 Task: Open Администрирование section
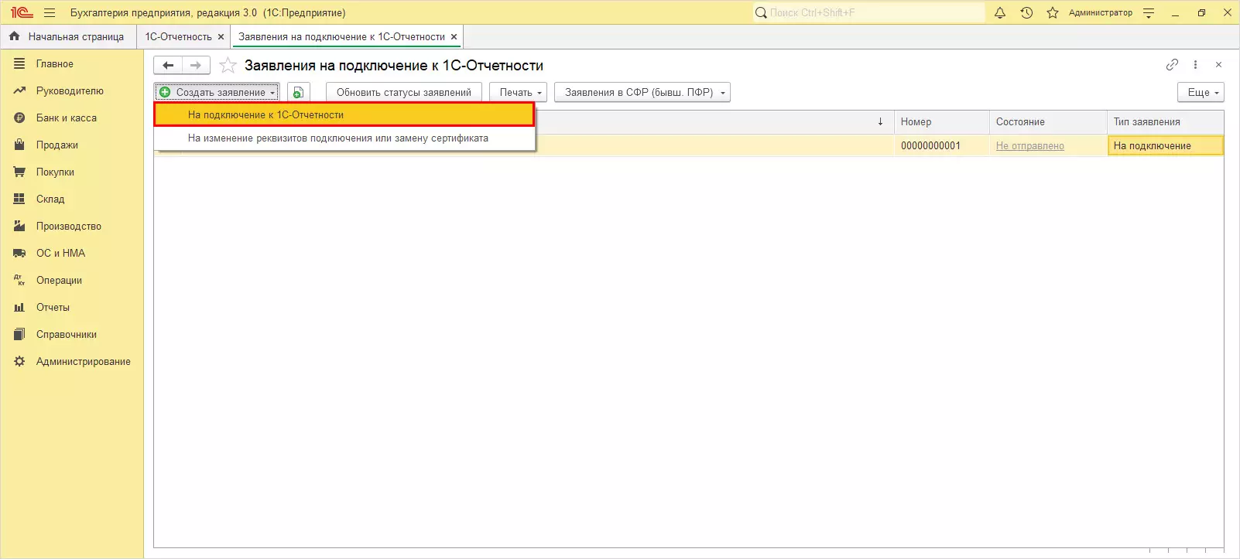(x=83, y=362)
